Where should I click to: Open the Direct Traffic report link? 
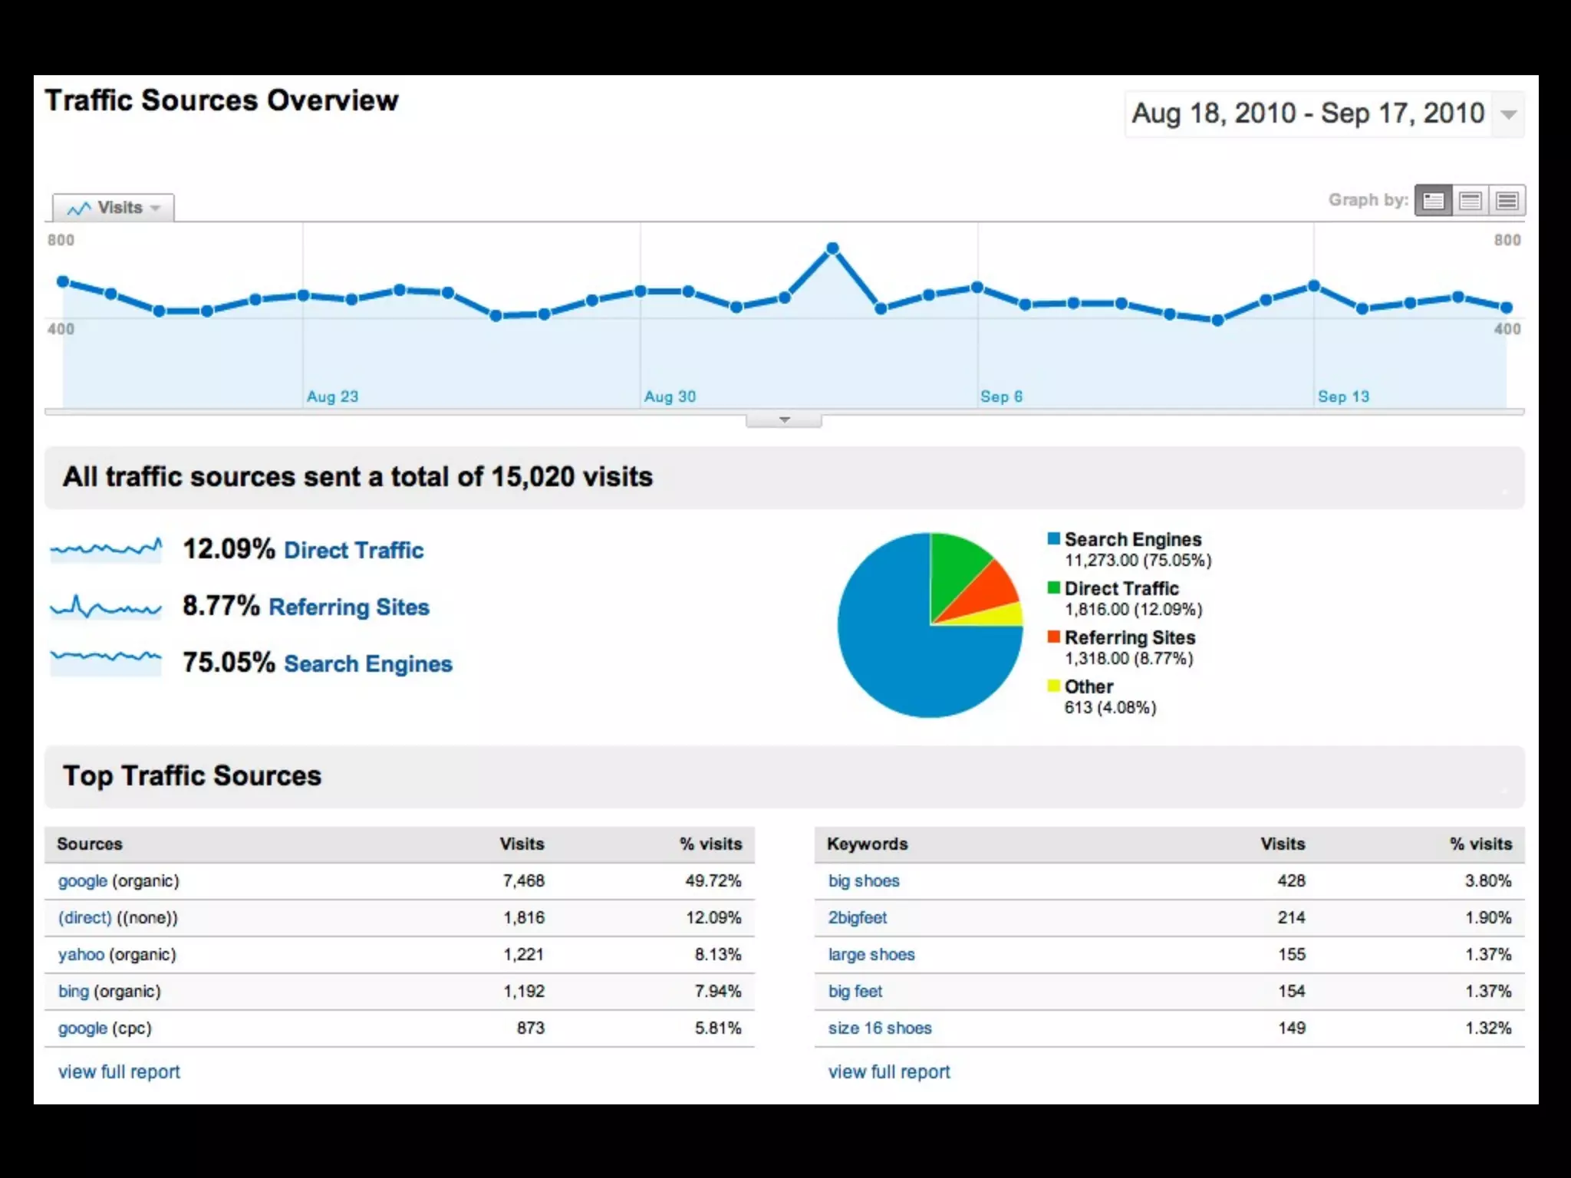pos(353,551)
